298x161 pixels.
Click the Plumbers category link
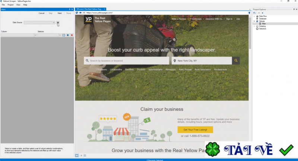click(102, 70)
